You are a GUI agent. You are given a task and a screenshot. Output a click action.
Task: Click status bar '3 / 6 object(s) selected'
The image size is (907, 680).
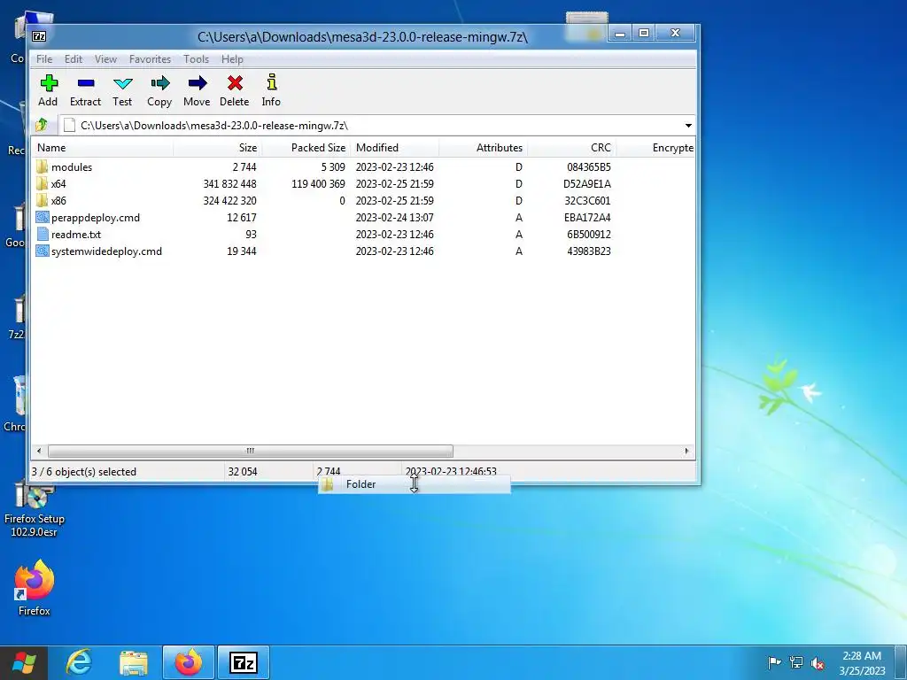pyautogui.click(x=84, y=472)
